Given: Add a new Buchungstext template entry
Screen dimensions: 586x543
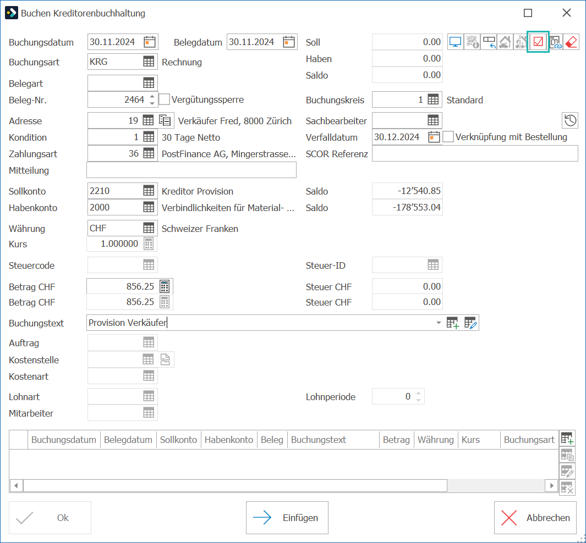Looking at the screenshot, I should (x=452, y=323).
